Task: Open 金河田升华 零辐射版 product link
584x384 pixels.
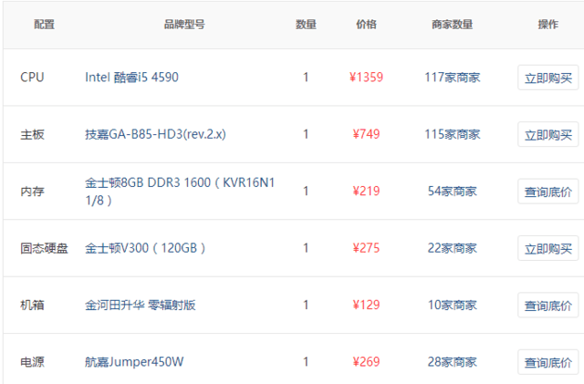Action: (x=140, y=305)
